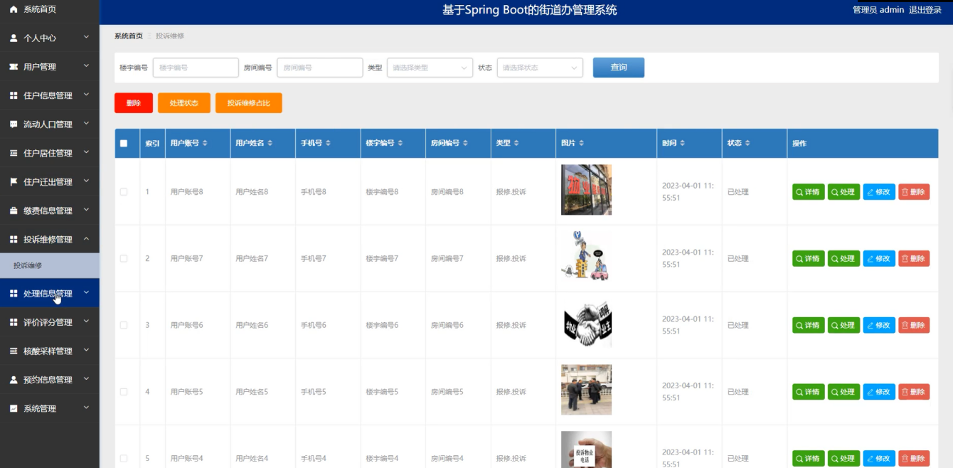Image resolution: width=953 pixels, height=468 pixels.
Task: Sort by 图片 column arrows
Action: point(581,143)
